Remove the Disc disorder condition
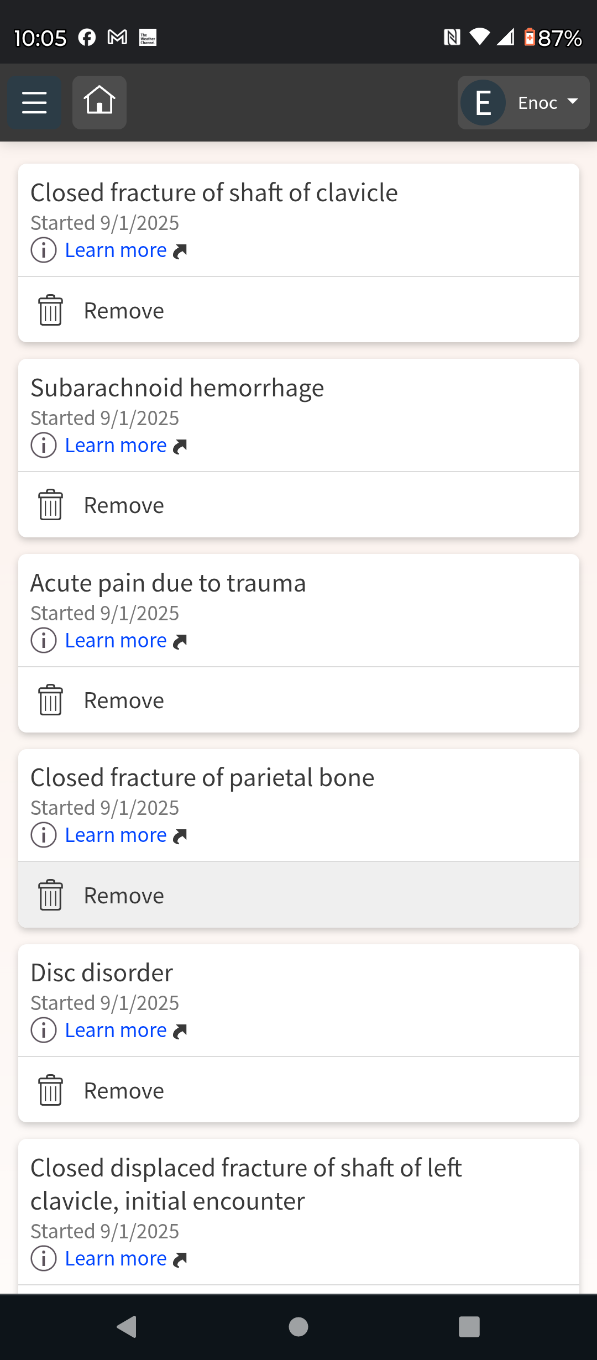The height and width of the screenshot is (1360, 597). click(298, 1090)
